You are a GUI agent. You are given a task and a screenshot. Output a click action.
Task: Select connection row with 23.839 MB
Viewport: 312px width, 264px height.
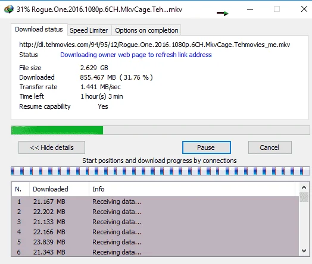coord(155,242)
